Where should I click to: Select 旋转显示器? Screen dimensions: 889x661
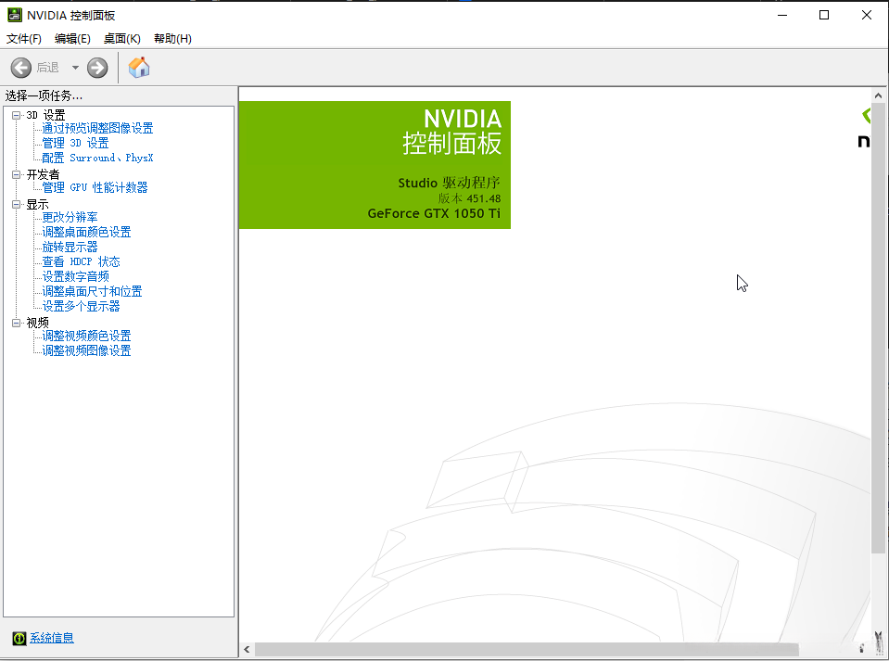click(70, 248)
